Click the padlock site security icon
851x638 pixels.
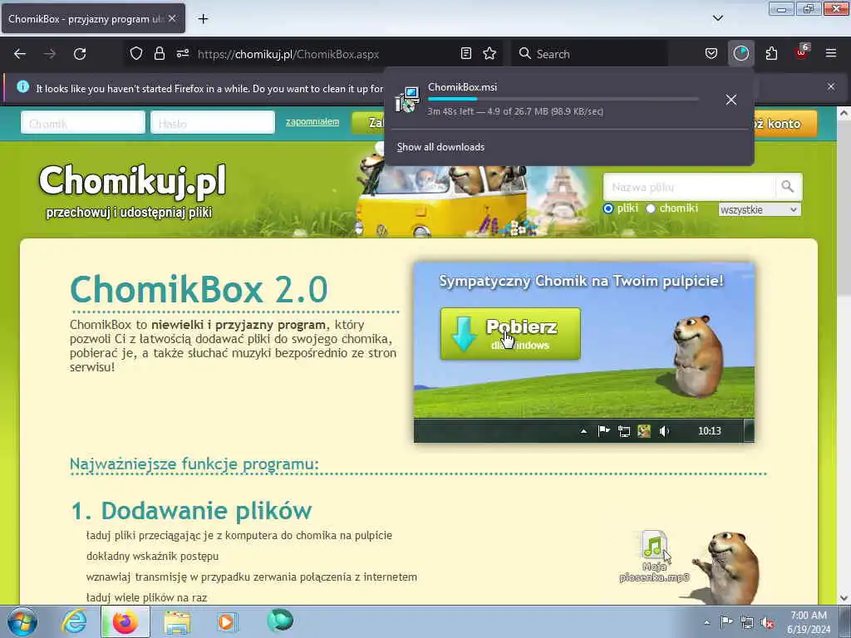pyautogui.click(x=159, y=54)
